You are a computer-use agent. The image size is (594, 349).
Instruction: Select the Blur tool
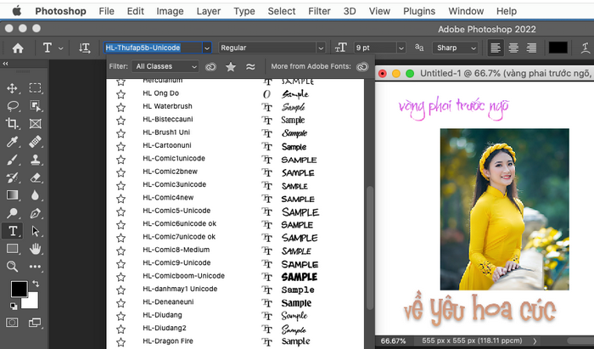pos(36,195)
